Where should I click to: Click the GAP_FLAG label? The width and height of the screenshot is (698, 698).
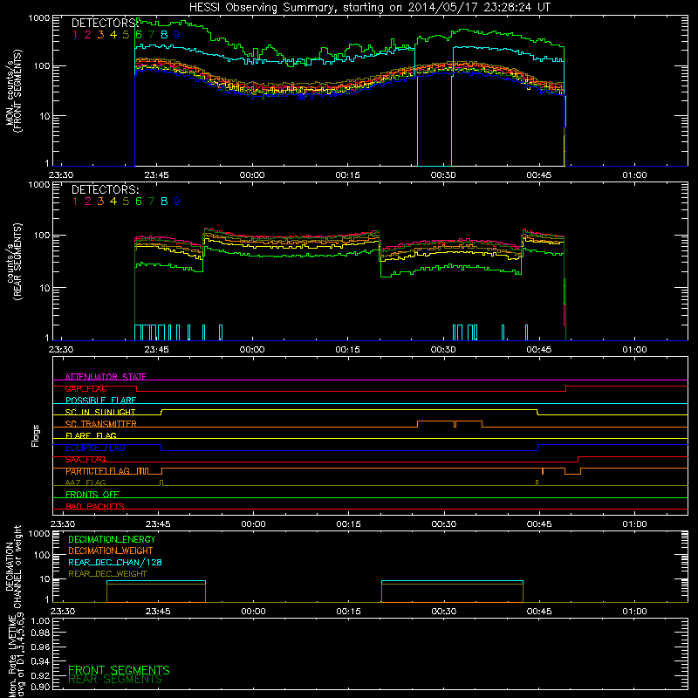[x=86, y=388]
